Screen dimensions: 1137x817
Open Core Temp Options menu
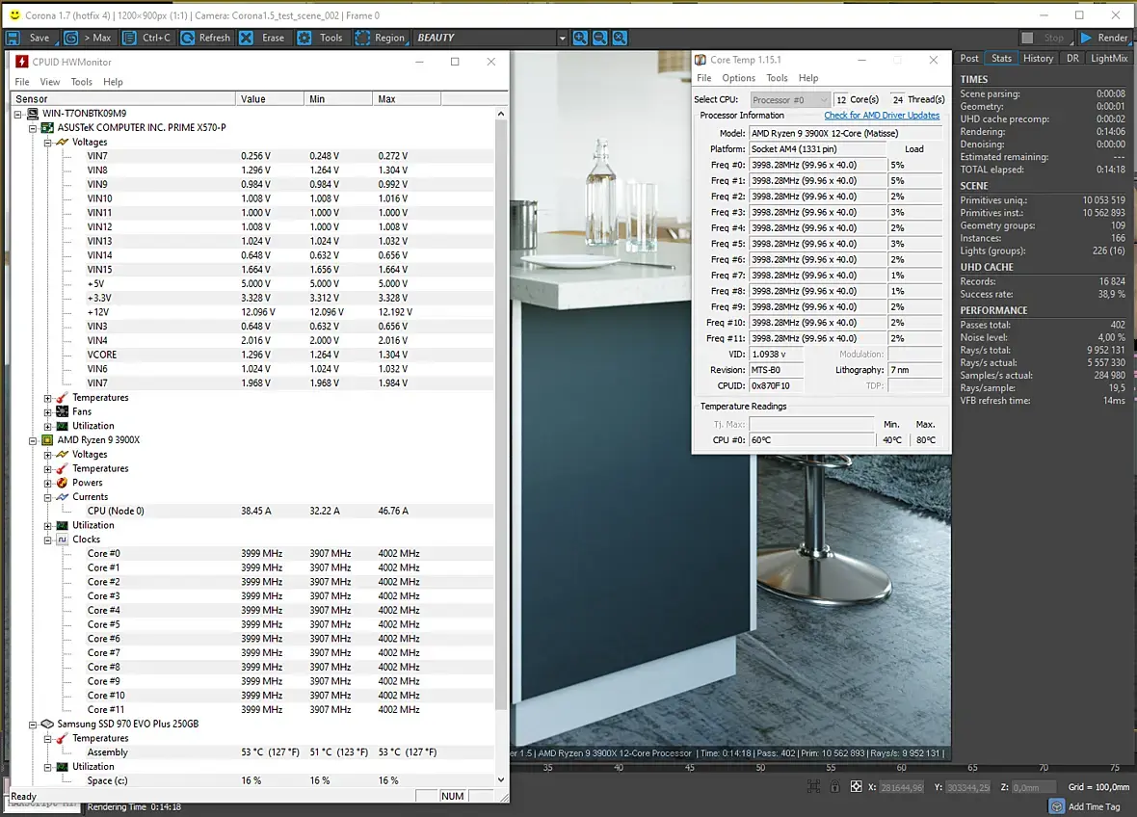pos(738,78)
